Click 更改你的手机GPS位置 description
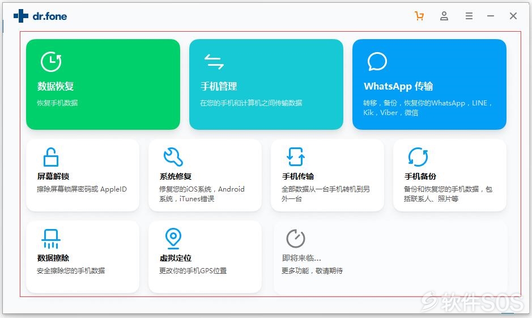This screenshot has height=318, width=532. point(193,271)
